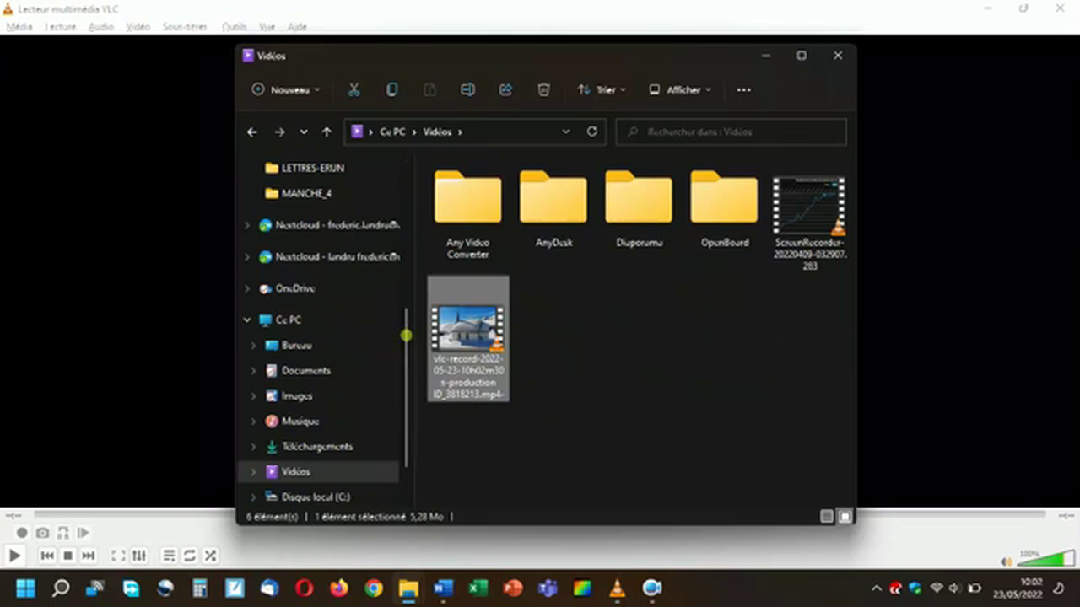Image resolution: width=1080 pixels, height=607 pixels.
Task: Click the Rename icon in Explorer toolbar
Action: [467, 89]
